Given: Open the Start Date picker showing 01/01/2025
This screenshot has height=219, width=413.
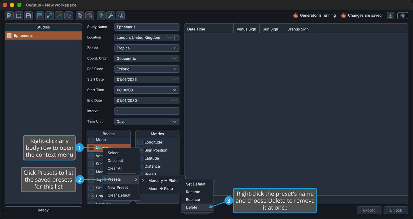Looking at the screenshot, I should (x=147, y=79).
